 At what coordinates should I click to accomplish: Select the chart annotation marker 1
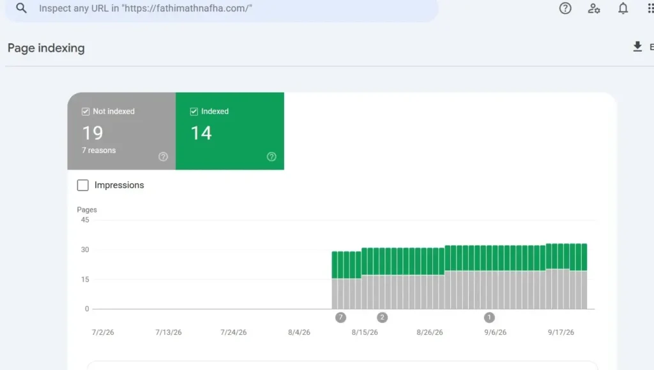[x=489, y=318]
